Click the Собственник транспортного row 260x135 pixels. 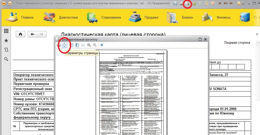34,115
